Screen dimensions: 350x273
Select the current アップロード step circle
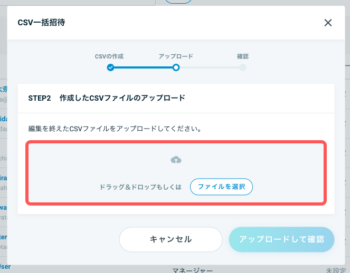[x=176, y=67]
